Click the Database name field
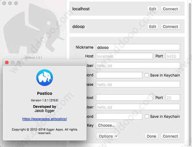 pyautogui.click(x=138, y=84)
